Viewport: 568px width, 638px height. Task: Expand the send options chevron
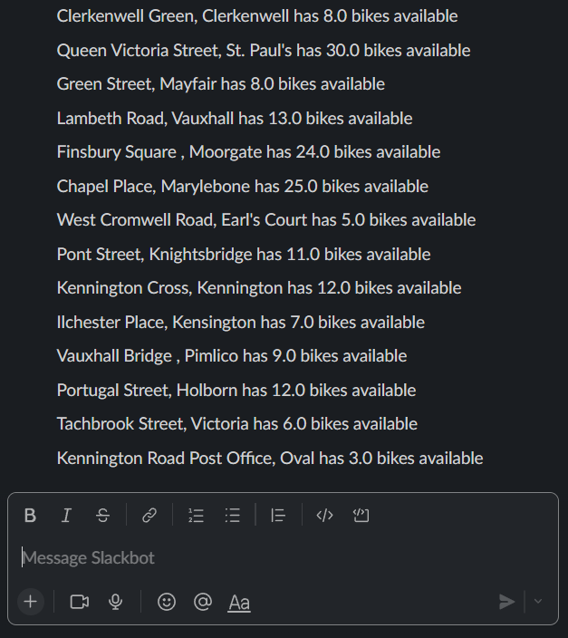tap(538, 602)
